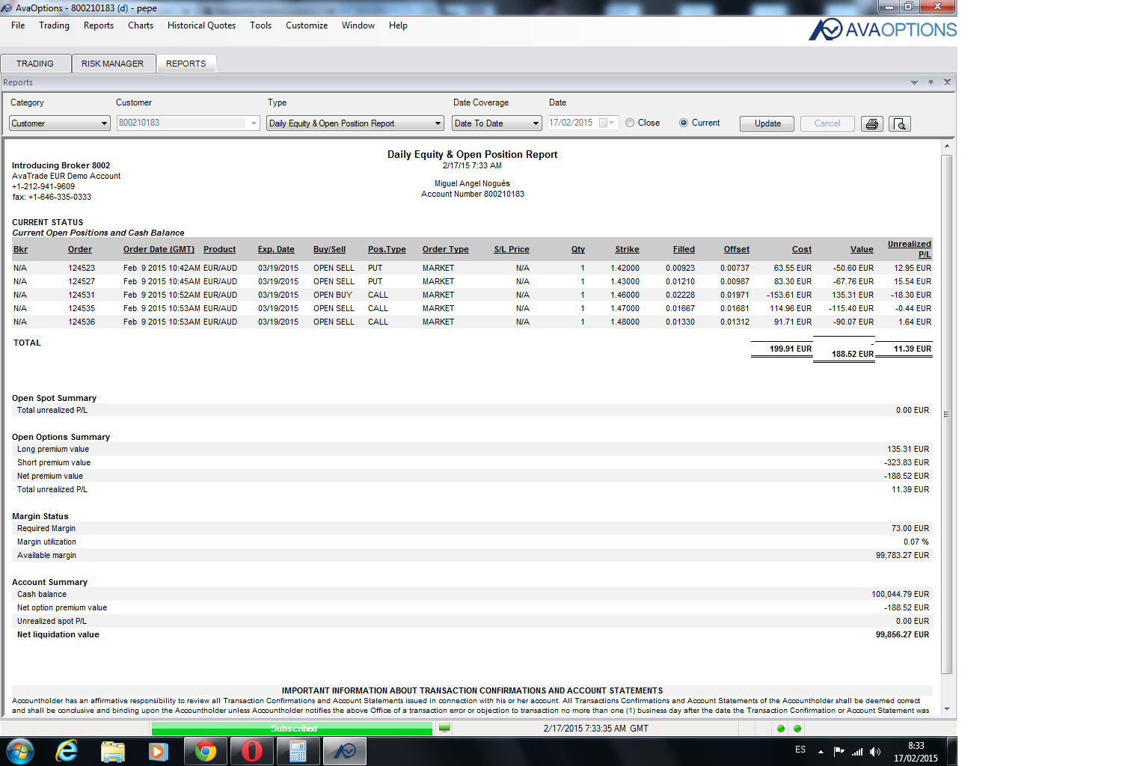The height and width of the screenshot is (766, 1122).
Task: Open the Windows Start menu
Action: [20, 751]
